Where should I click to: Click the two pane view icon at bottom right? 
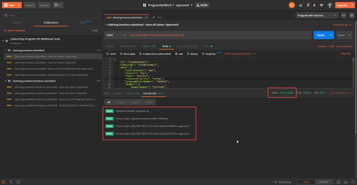click(x=339, y=182)
